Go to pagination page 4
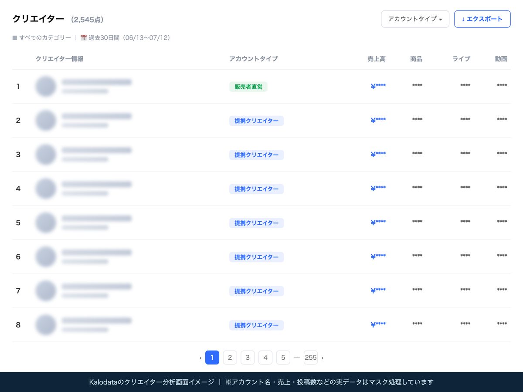 [265, 358]
